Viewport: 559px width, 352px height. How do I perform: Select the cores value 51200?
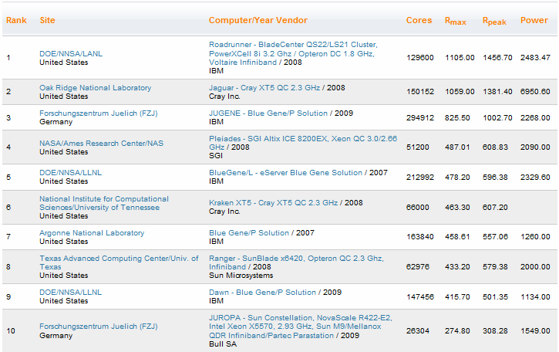[x=418, y=147]
